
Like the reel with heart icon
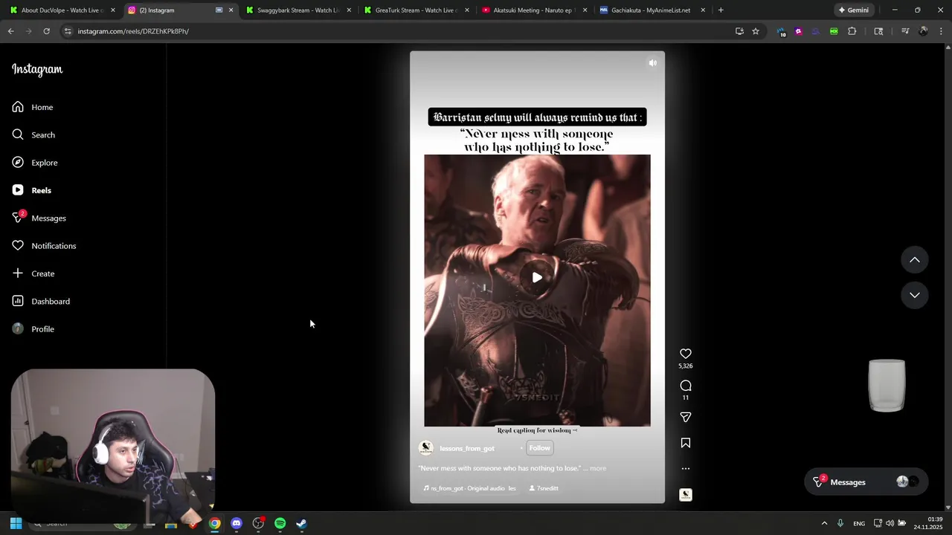click(686, 354)
